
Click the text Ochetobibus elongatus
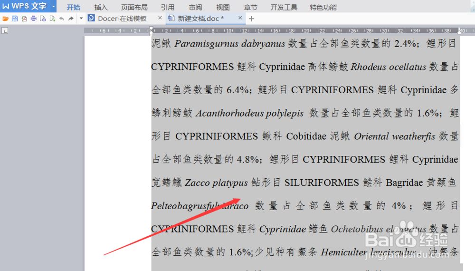point(379,229)
